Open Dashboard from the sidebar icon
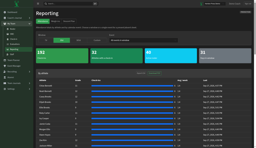This screenshot has height=148, width=256. pos(5,12)
